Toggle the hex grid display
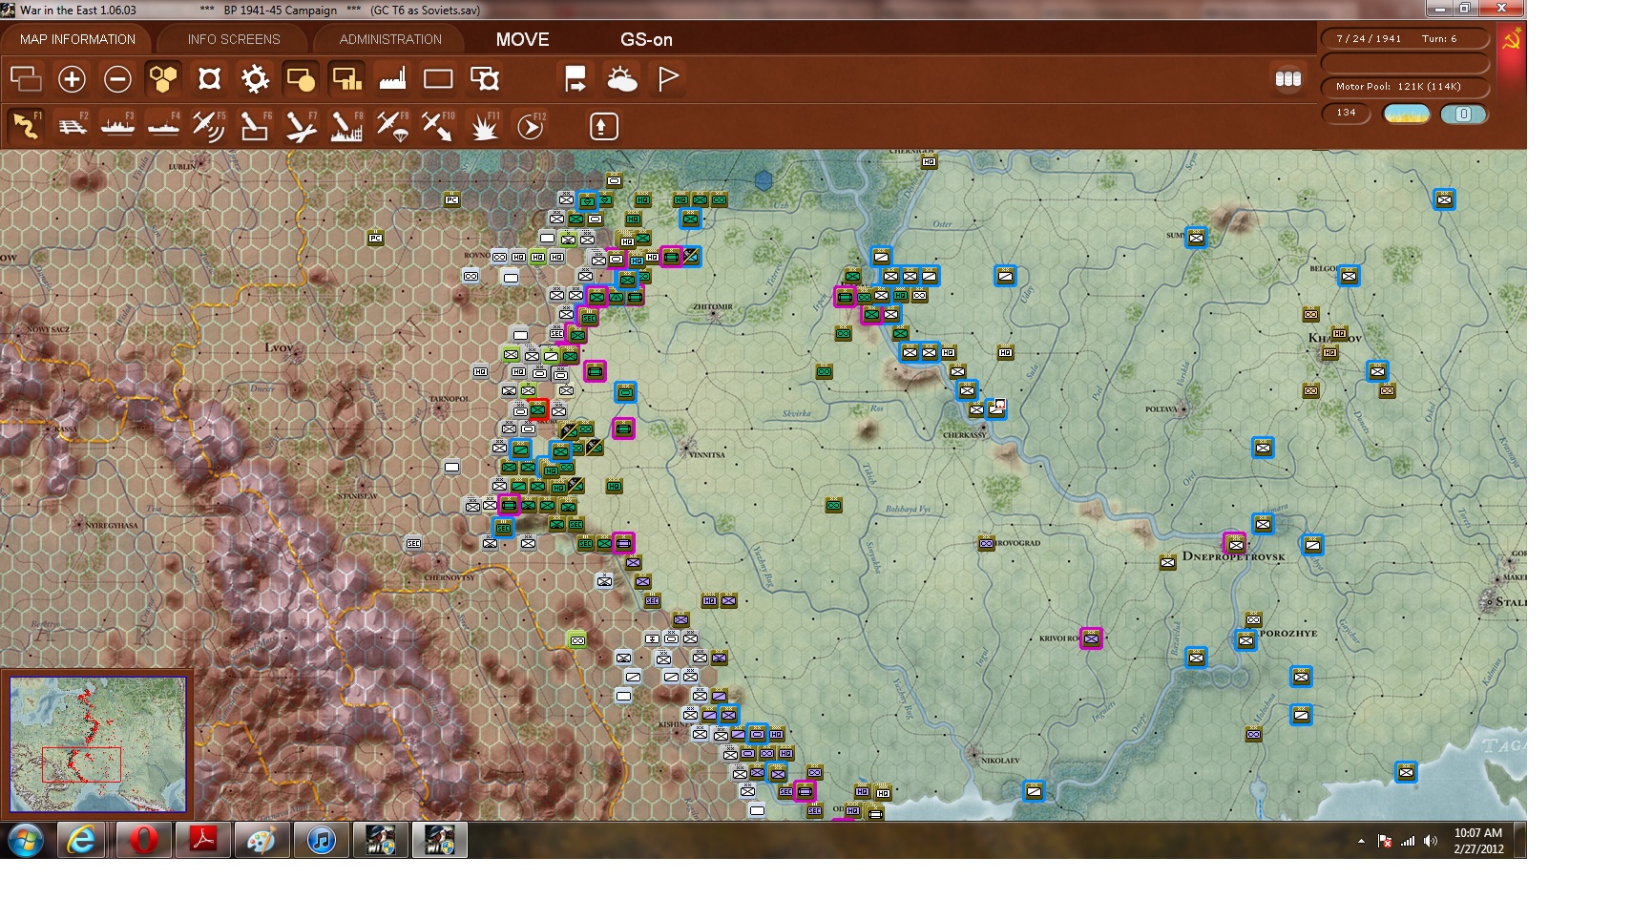 point(163,78)
